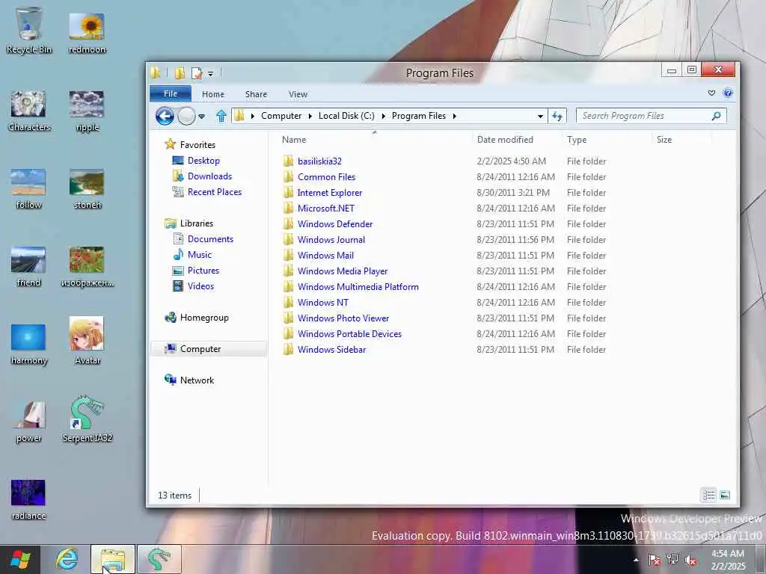Screen dimensions: 766x574
Task: Expand the Program Files breadcrumb arrow
Action: (454, 116)
